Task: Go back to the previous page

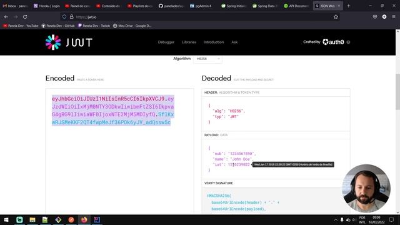Action: tap(6, 17)
